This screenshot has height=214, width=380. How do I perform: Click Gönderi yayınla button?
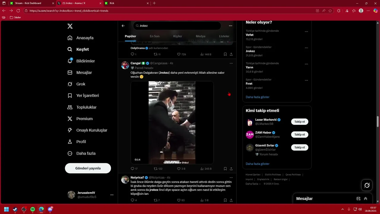click(x=88, y=168)
